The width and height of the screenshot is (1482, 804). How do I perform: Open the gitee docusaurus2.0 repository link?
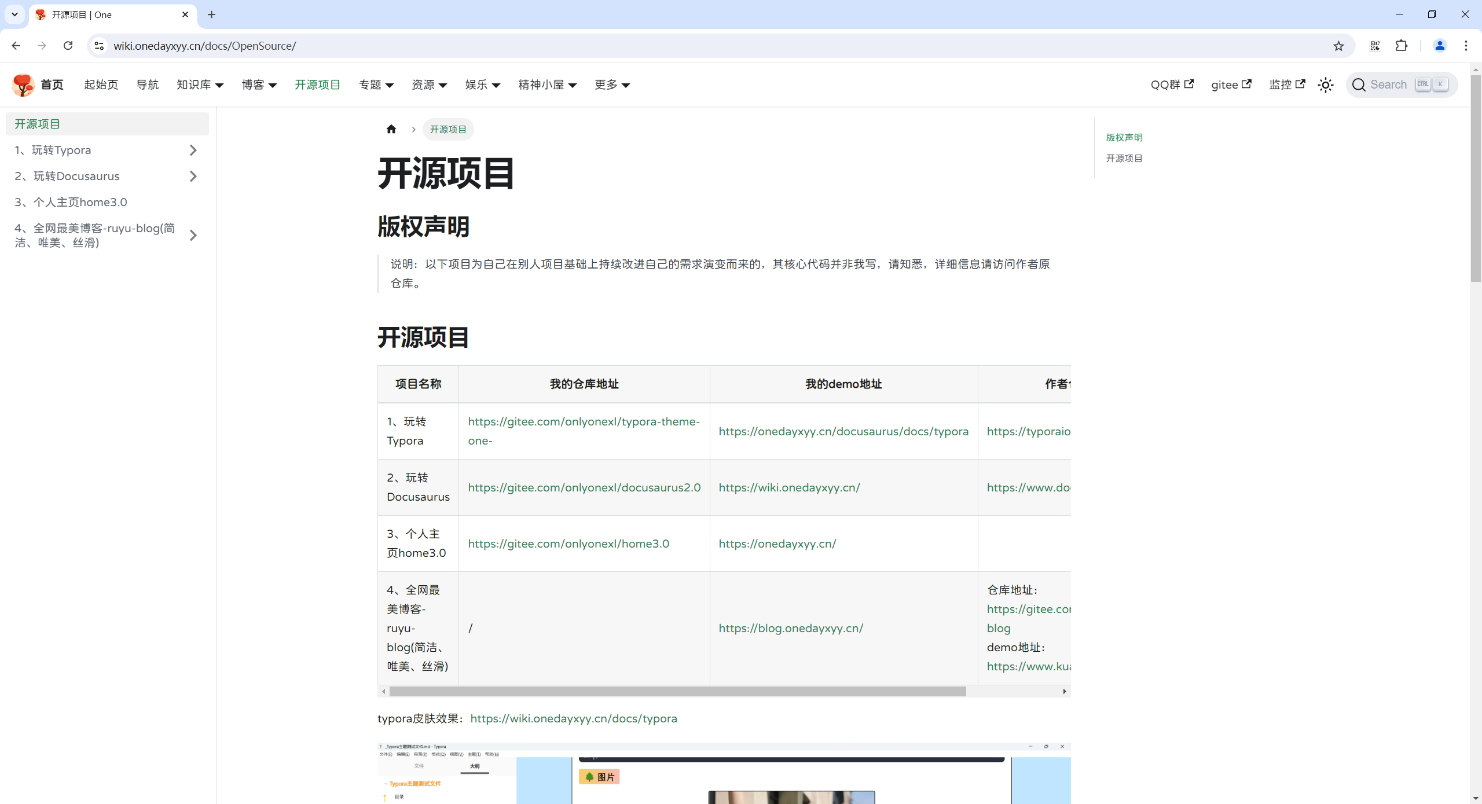point(584,487)
